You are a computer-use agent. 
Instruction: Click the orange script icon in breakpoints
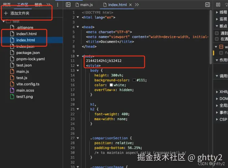[221, 47]
